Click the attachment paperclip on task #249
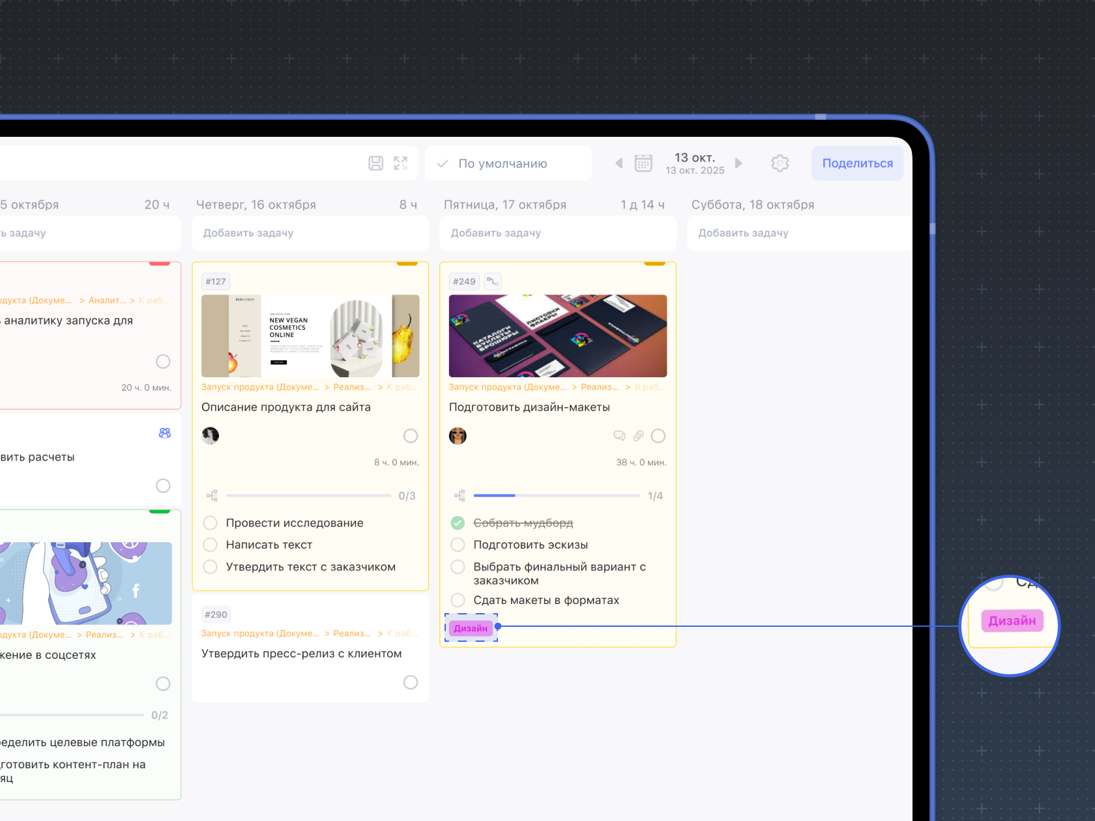Image resolution: width=1095 pixels, height=821 pixels. point(638,436)
